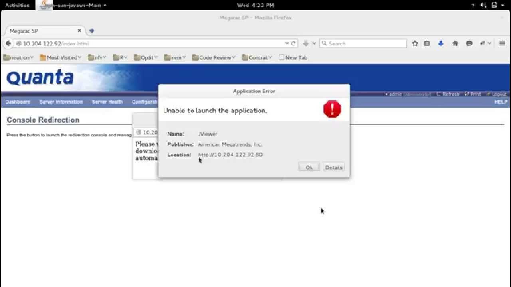Open the Server Information menu
Image resolution: width=511 pixels, height=287 pixels.
[x=61, y=102]
